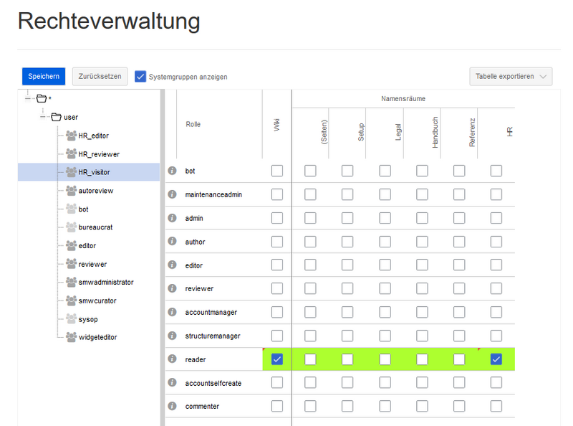
Task: Click the Speichern button
Action: tap(43, 76)
